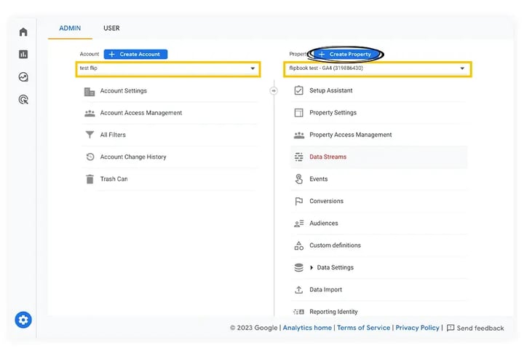Viewport: 524px width, 354px height.
Task: Open the Explore icon in sidebar
Action: pyautogui.click(x=23, y=77)
